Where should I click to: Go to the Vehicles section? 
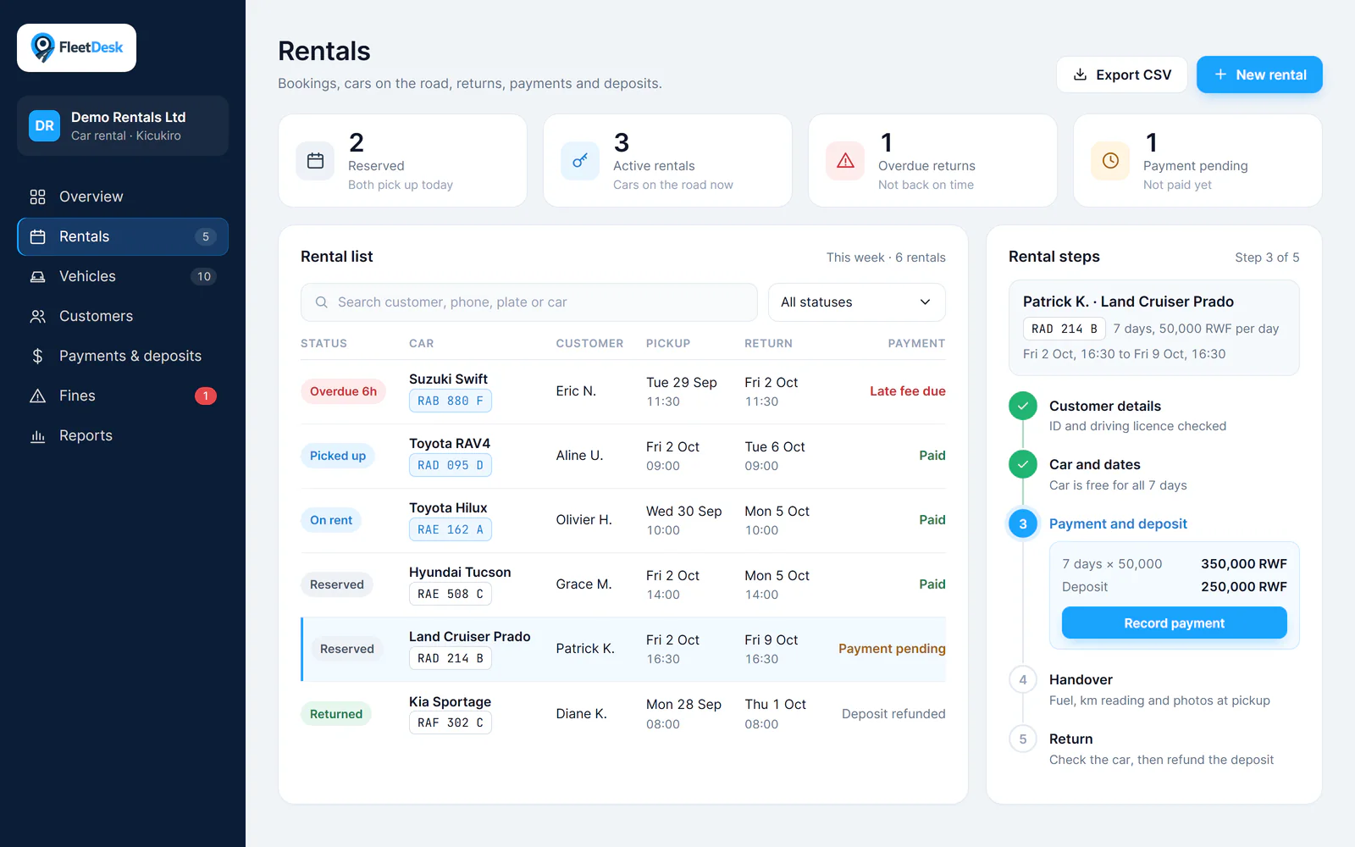tap(123, 276)
